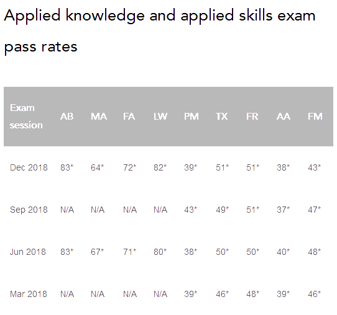The image size is (337, 315).
Task: Click the Jun 2018 MA value 67*
Action: (98, 252)
